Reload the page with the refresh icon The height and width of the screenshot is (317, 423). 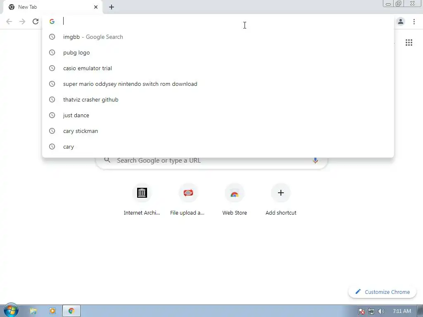click(36, 21)
